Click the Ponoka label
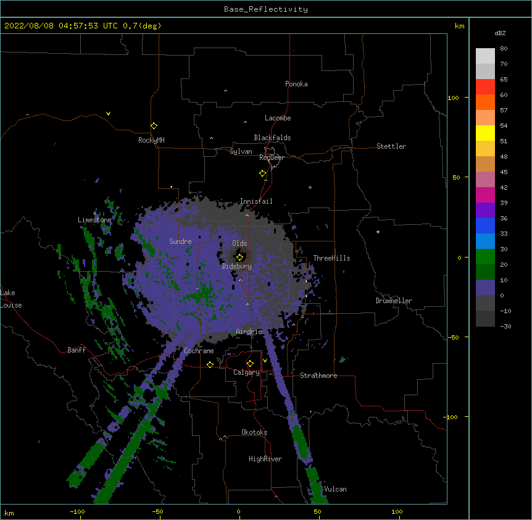Screen dimensions: 532x520 [x=296, y=84]
